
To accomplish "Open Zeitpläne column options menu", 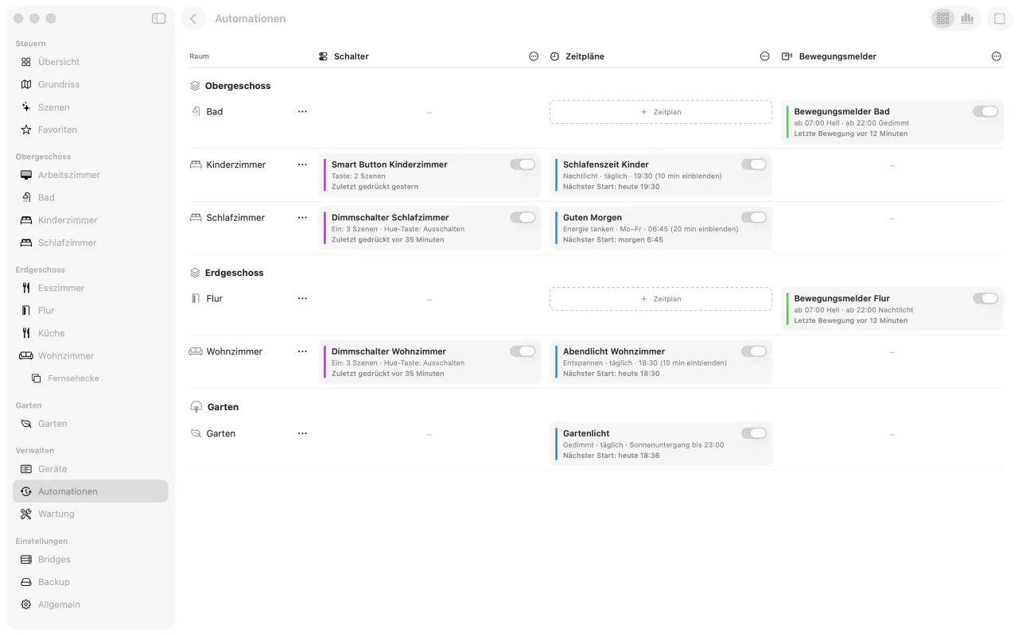I will coord(765,56).
